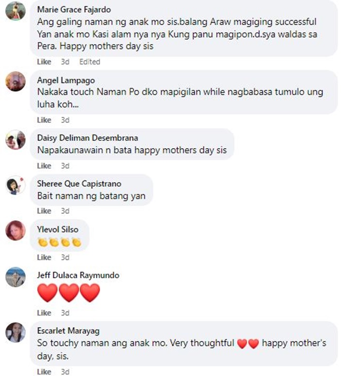The width and height of the screenshot is (363, 376).
Task: Click Escarlet Marayag's profile photo
Action: 15,332
